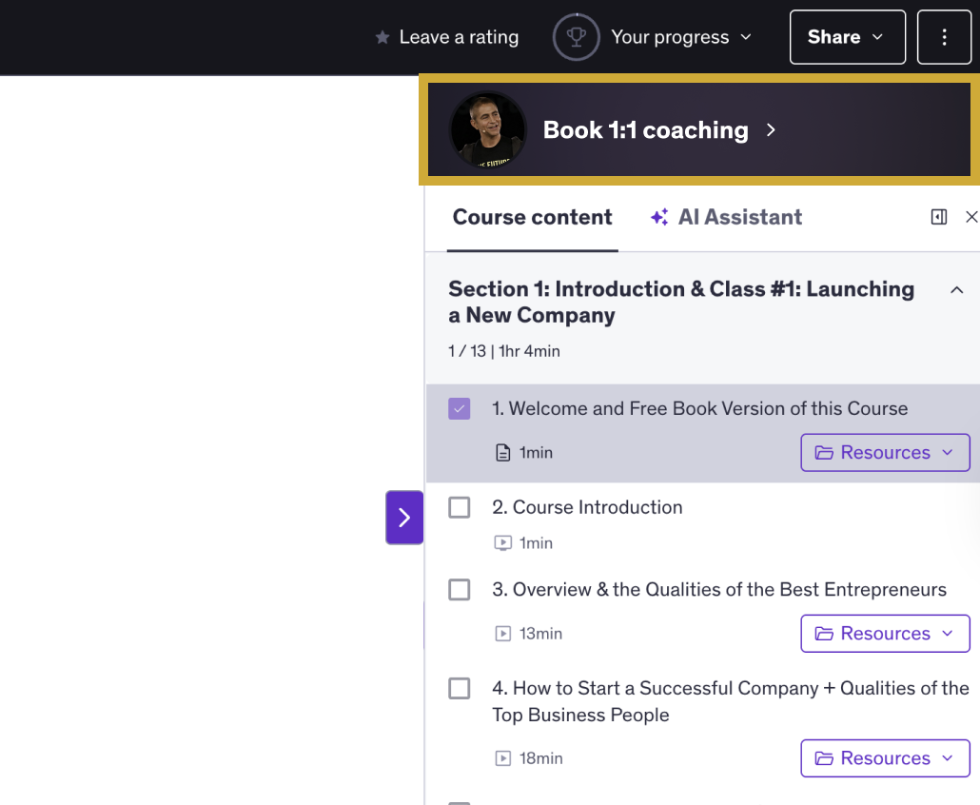Open the Your progress trophy icon

[x=577, y=36]
